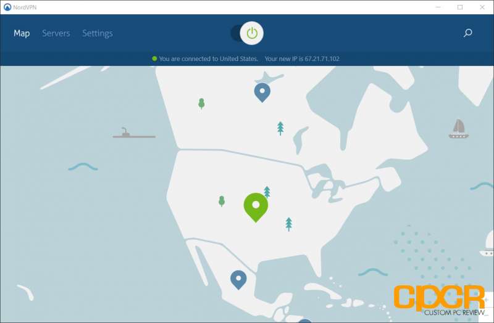This screenshot has height=323, width=494.
Task: Open the search magnifier icon
Action: [x=468, y=33]
